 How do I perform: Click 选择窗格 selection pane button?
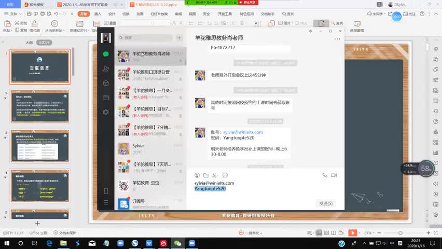pos(357,26)
